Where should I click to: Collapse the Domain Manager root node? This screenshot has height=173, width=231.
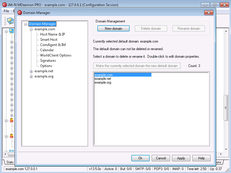pos(26,24)
